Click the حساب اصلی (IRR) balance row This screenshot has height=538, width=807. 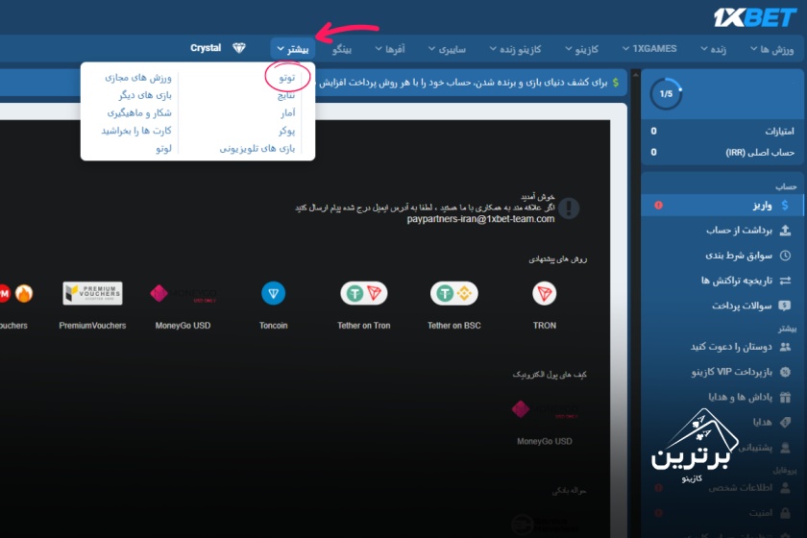point(722,153)
